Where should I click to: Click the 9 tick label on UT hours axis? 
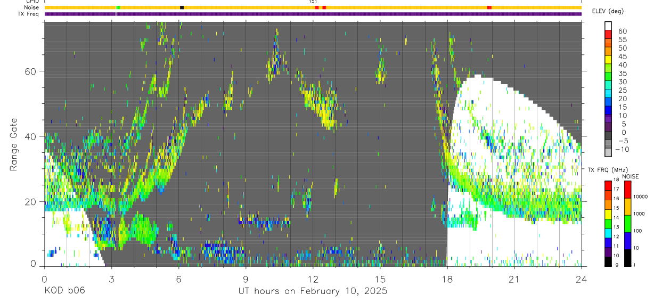coord(246,279)
